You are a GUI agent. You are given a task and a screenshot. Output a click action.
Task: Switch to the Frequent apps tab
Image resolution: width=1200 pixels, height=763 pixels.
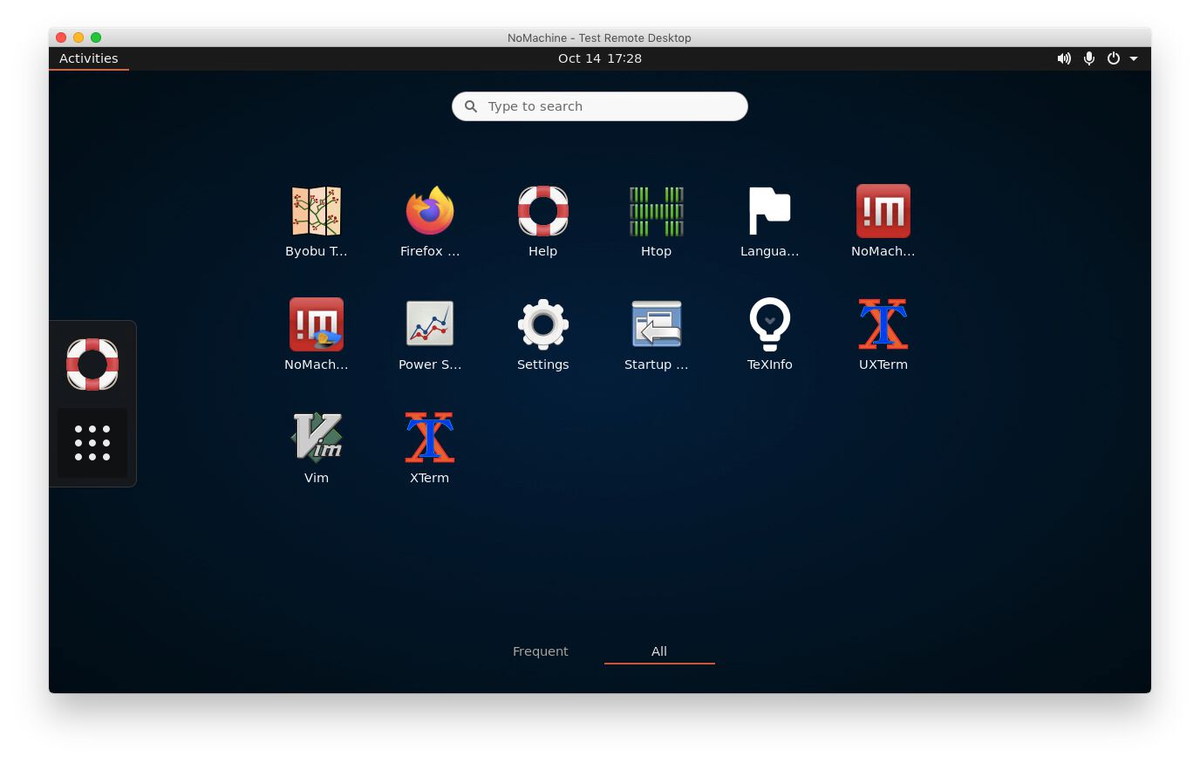[540, 651]
